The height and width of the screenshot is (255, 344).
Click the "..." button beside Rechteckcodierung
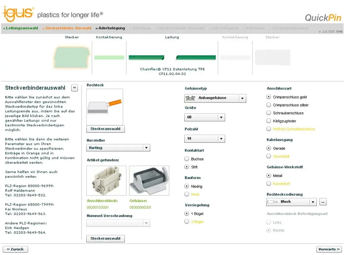[322, 202]
